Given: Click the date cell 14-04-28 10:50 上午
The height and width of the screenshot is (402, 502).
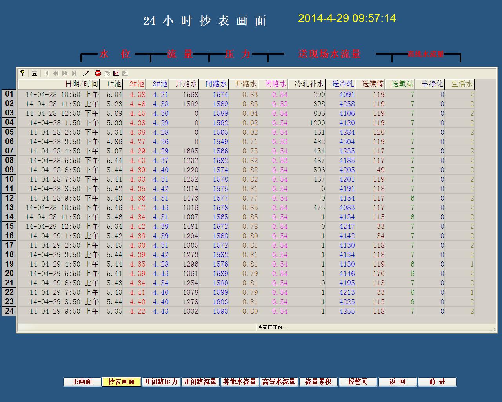Looking at the screenshot, I should pyautogui.click(x=59, y=95).
